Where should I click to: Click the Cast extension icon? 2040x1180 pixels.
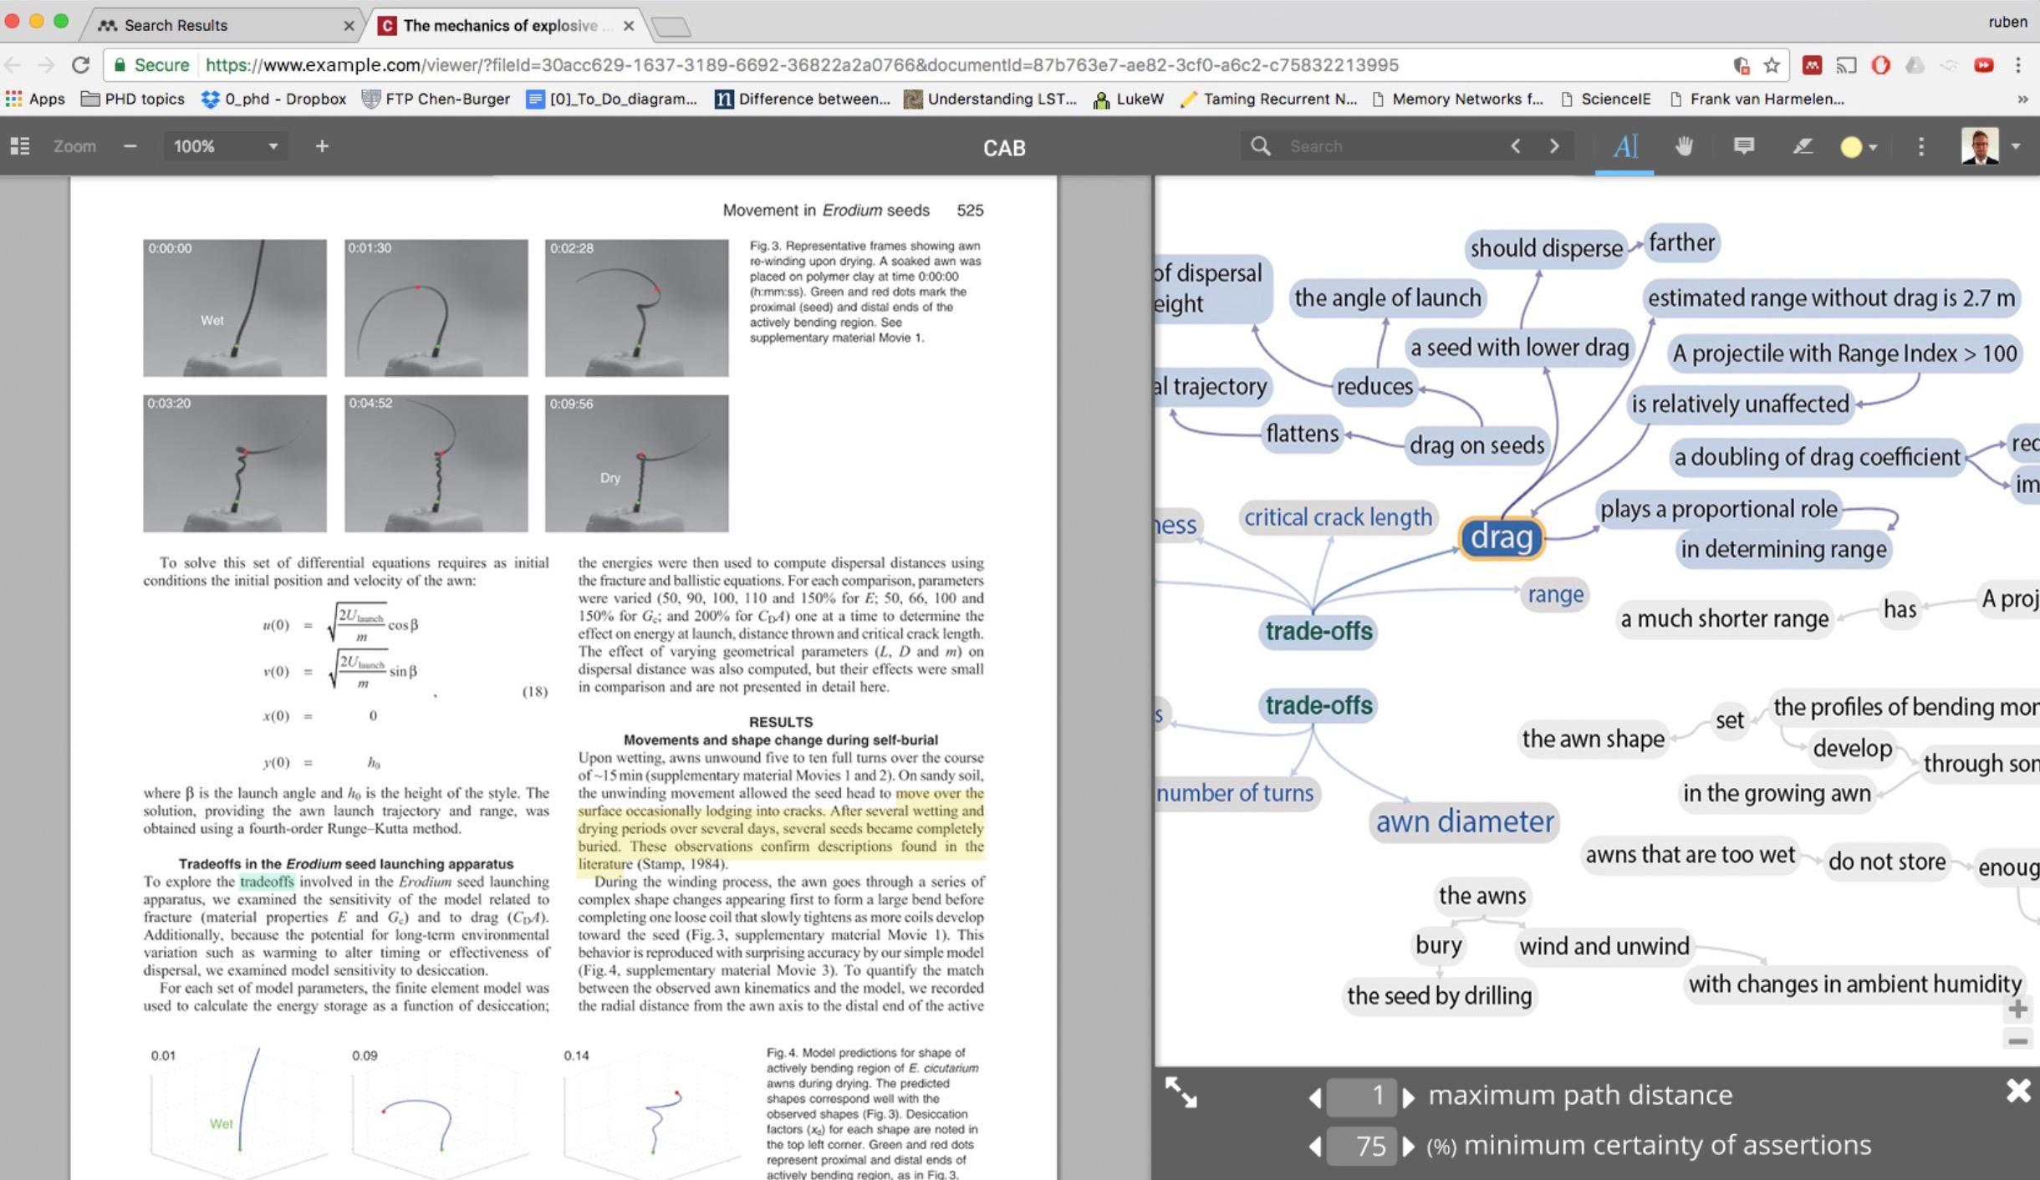(1846, 64)
